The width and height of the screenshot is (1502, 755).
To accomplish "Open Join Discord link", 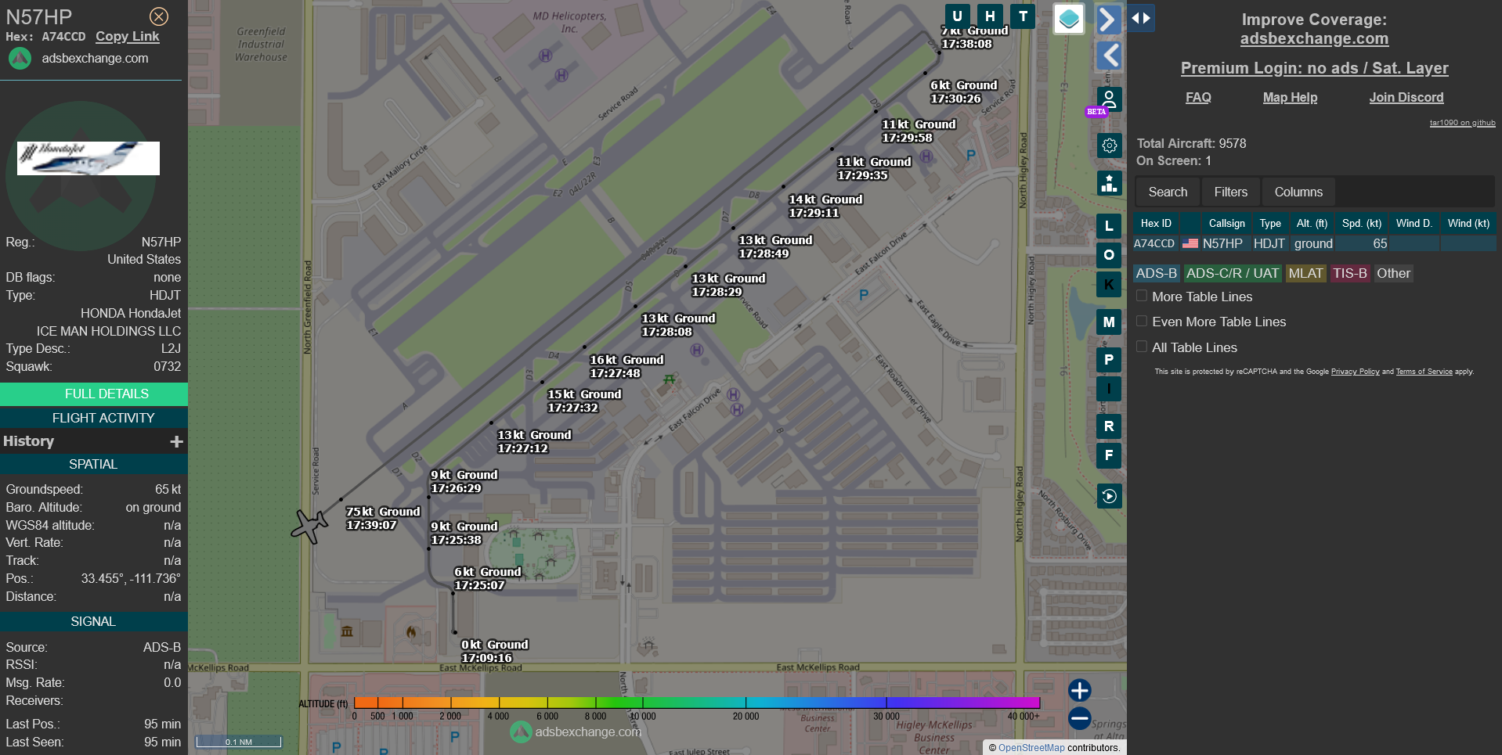I will click(x=1406, y=97).
